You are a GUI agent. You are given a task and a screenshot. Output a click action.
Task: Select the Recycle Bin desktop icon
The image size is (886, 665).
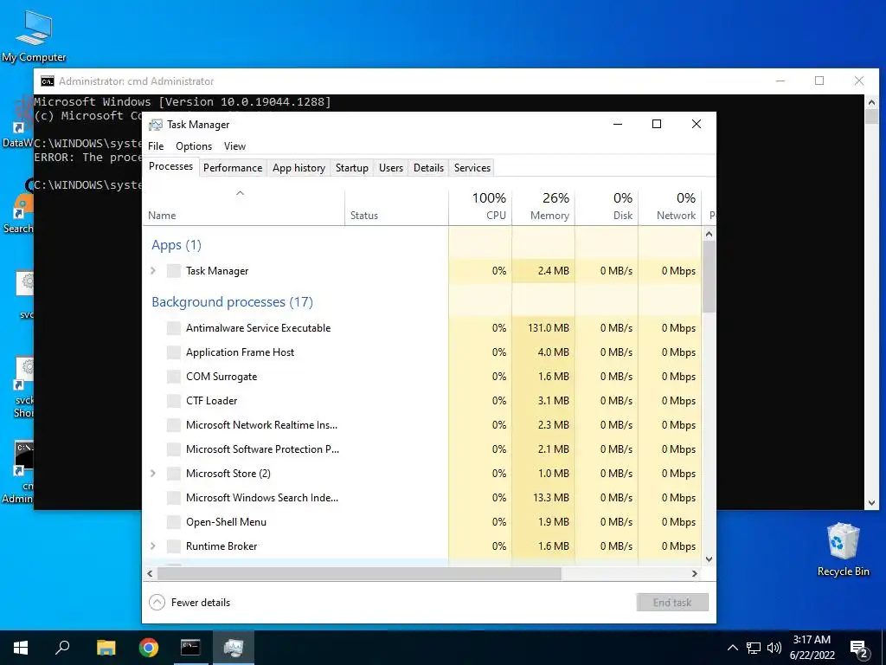coord(843,549)
